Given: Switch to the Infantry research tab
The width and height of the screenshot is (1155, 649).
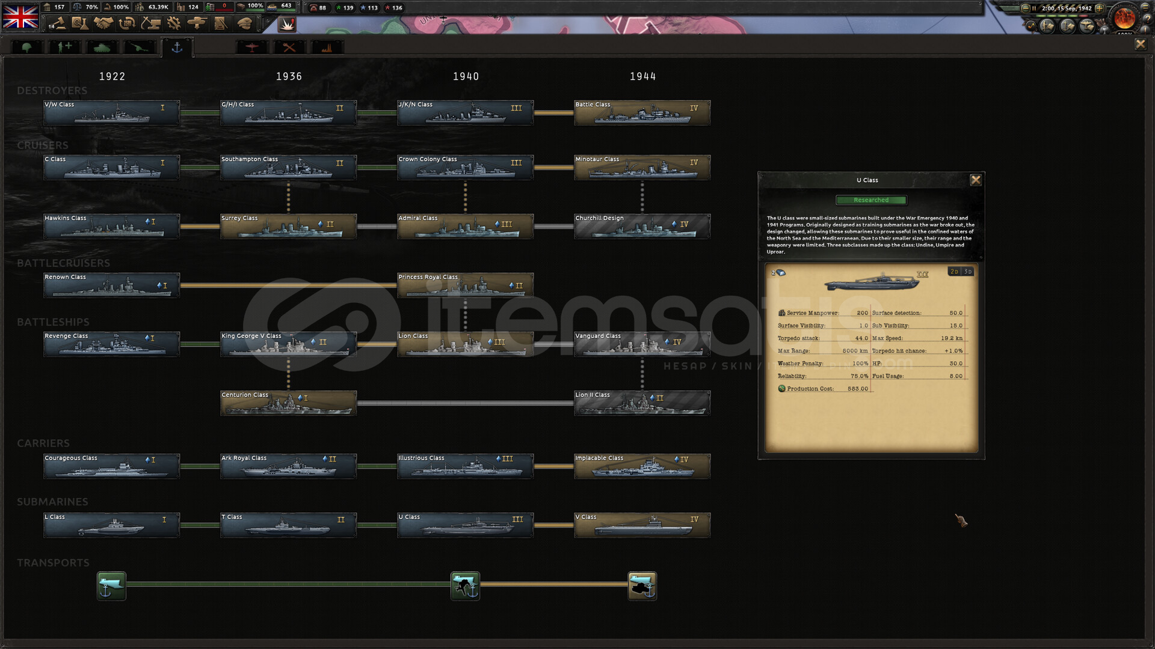Looking at the screenshot, I should tap(26, 47).
